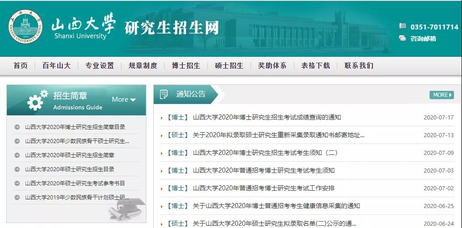Go to 首页 in navigation bar
This screenshot has width=462, height=228.
click(20, 65)
